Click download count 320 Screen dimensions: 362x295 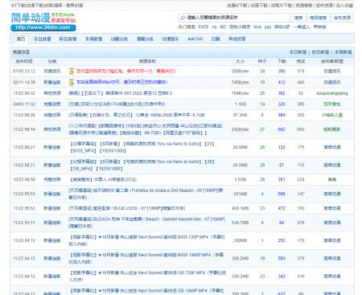(x=282, y=104)
